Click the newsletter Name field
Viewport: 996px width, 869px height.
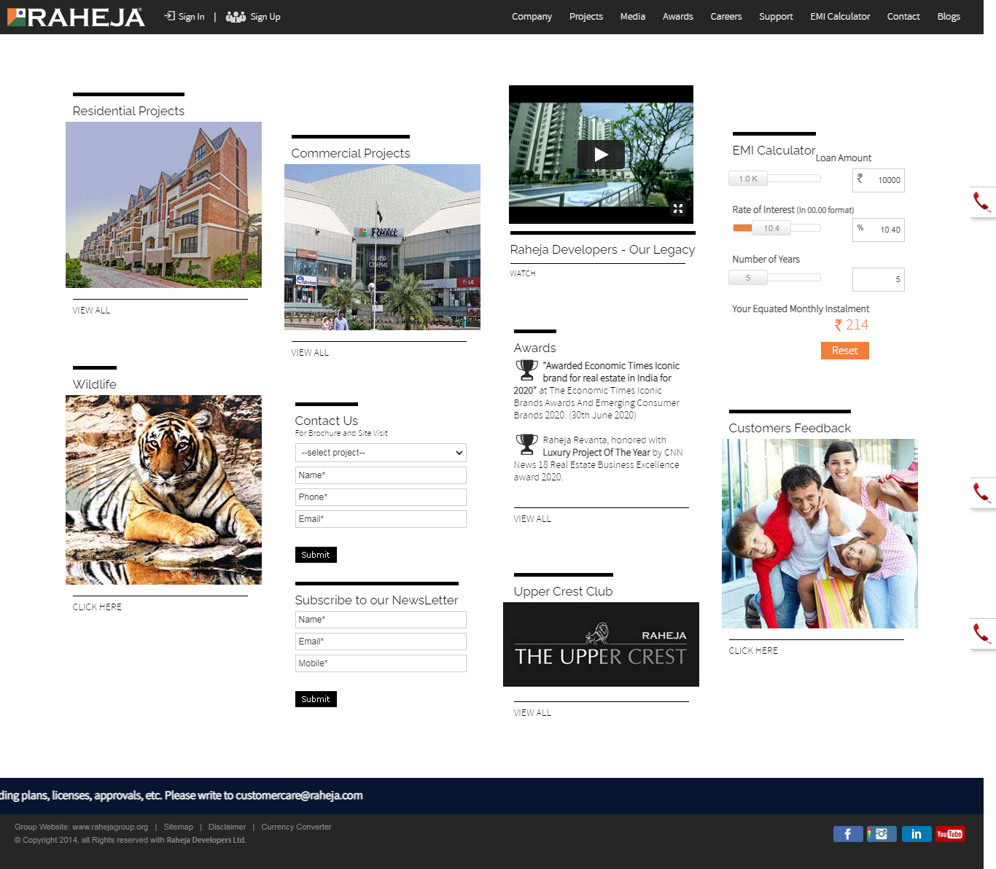coord(381,620)
